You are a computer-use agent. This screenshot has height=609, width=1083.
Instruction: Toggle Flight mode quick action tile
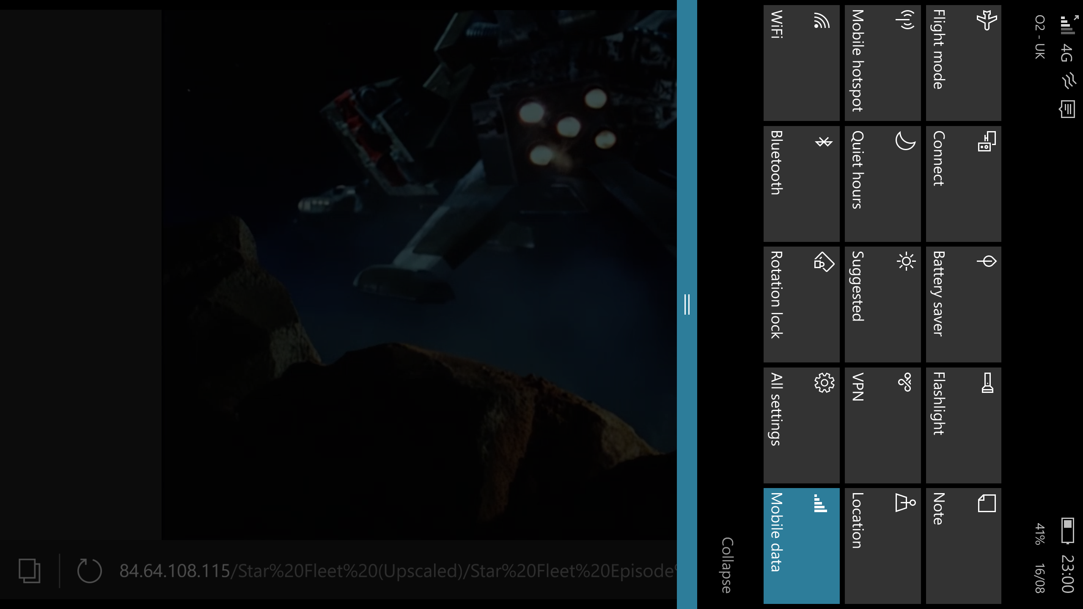[x=963, y=63]
